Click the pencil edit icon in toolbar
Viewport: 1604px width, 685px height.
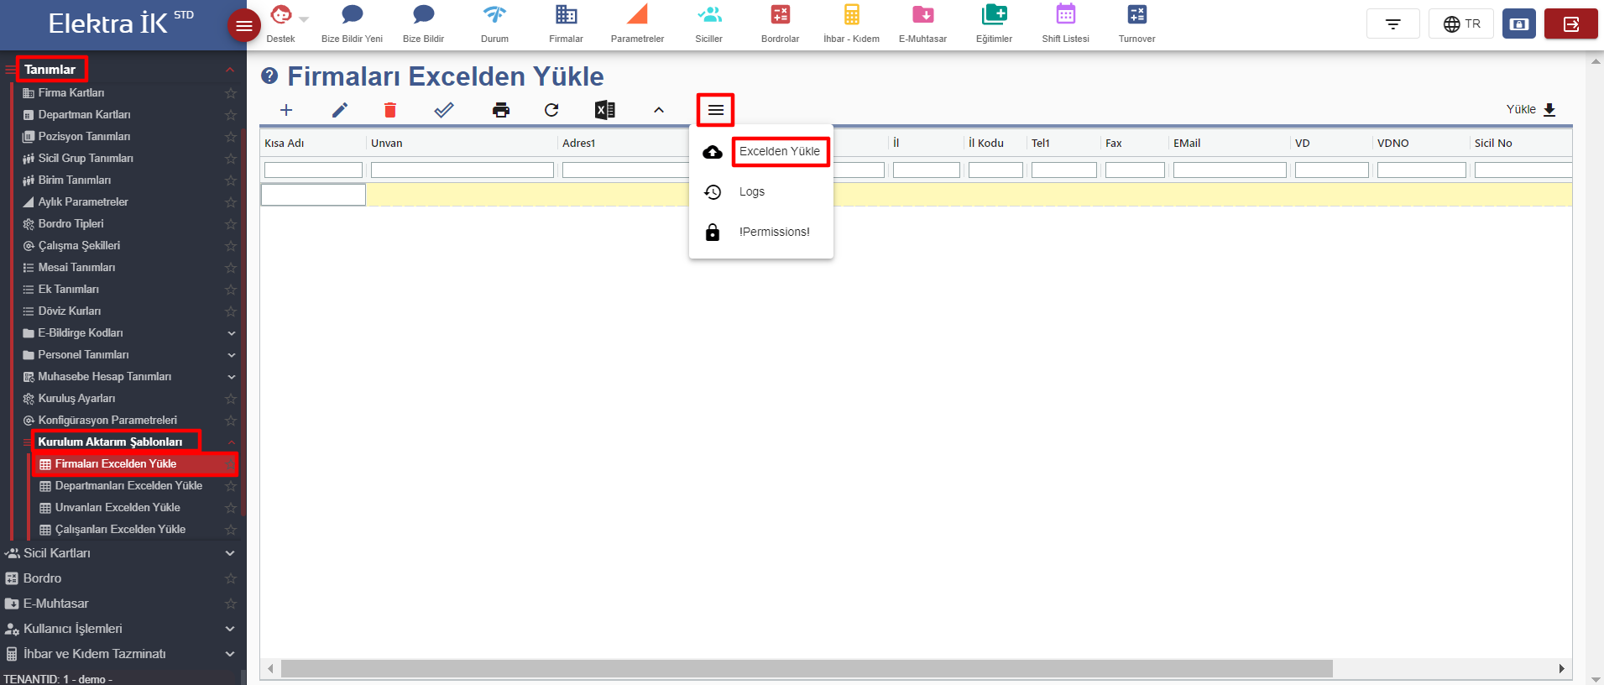click(x=340, y=110)
